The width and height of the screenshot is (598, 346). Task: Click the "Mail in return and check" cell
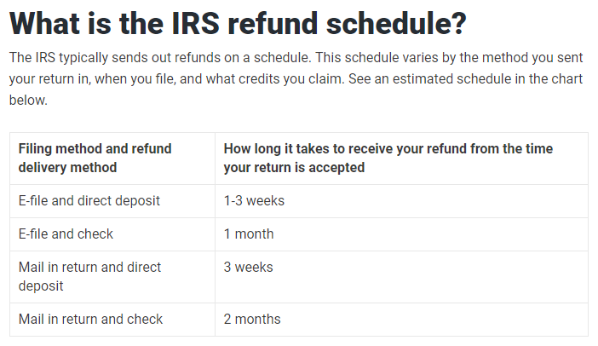click(x=90, y=320)
